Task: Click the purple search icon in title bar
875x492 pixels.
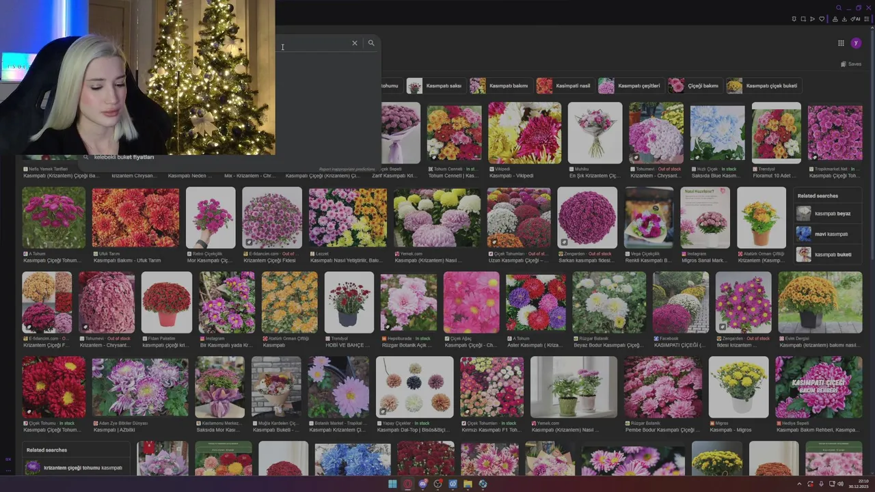Action: pos(839,8)
